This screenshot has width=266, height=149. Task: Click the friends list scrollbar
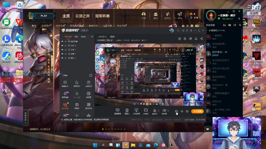242,56
